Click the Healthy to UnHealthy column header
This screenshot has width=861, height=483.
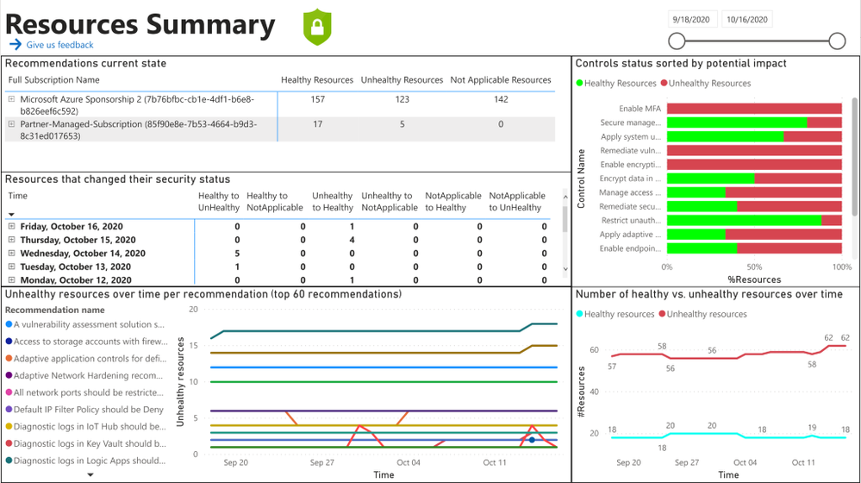[219, 202]
